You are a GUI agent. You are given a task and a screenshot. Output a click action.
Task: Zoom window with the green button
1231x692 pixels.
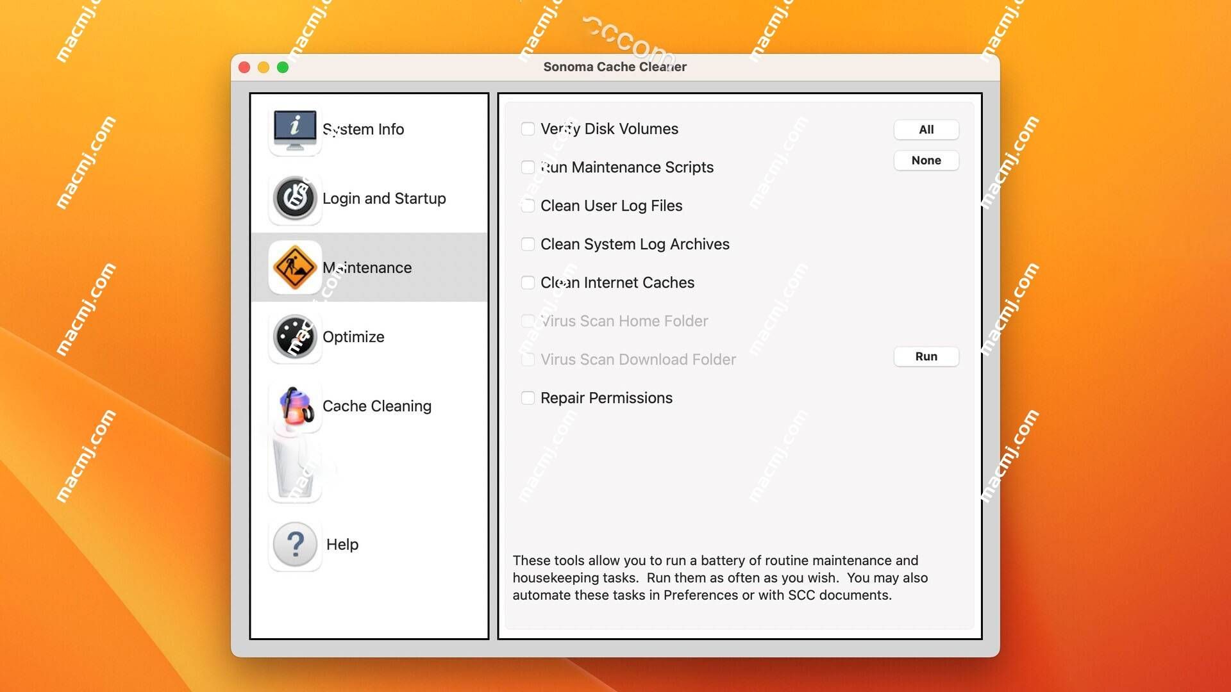pyautogui.click(x=283, y=67)
